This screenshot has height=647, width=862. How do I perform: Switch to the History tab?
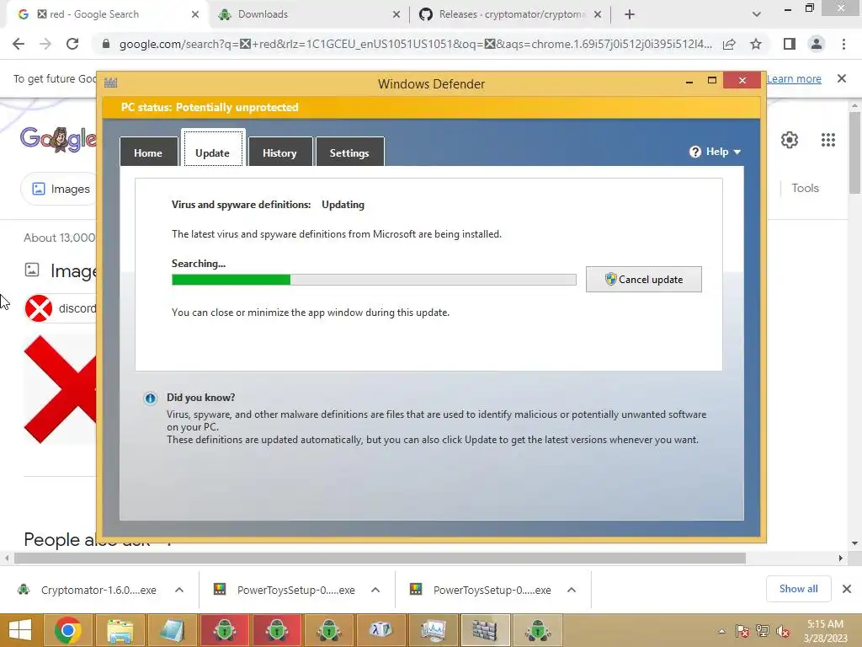279,152
